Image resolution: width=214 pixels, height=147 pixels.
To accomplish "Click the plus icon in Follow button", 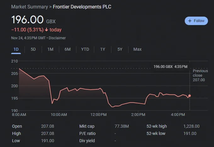I will (x=190, y=21).
